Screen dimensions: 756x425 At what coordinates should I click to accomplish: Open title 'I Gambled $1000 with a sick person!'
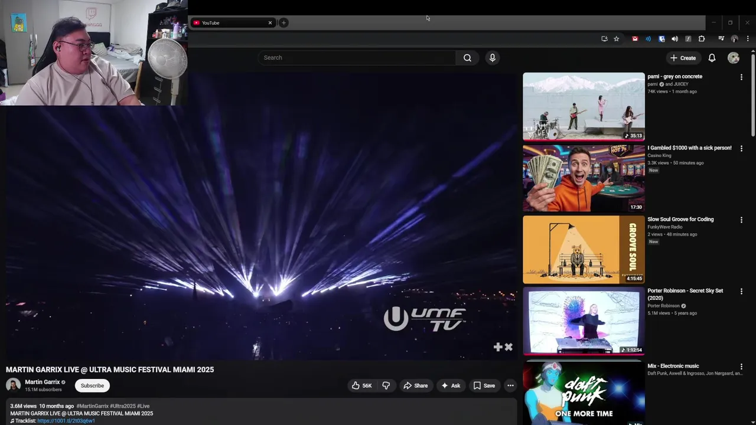[689, 148]
